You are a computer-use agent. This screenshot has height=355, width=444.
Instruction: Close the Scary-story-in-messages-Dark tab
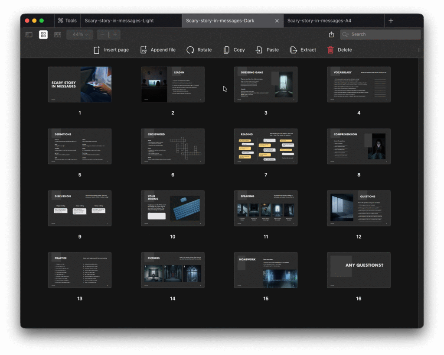(x=277, y=21)
